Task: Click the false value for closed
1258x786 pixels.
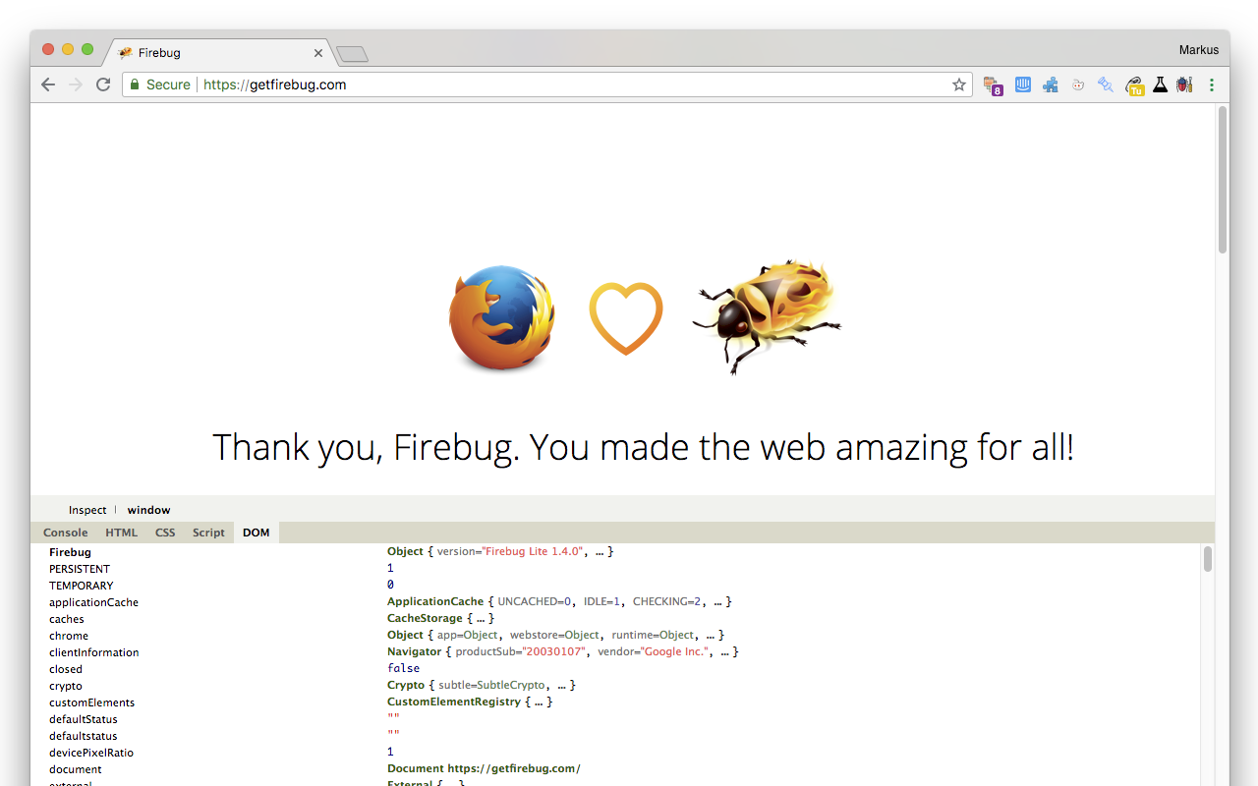Action: tap(403, 668)
